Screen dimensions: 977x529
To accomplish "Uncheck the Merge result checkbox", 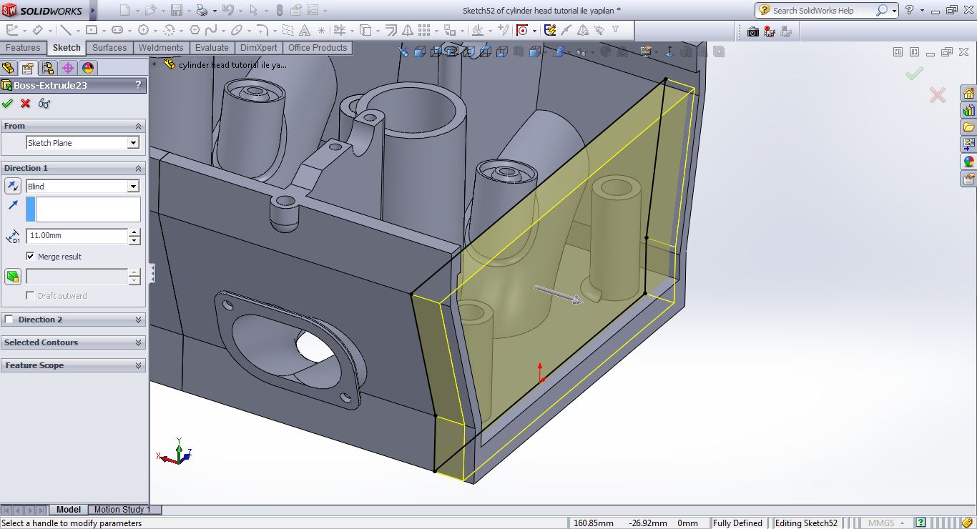I will [x=30, y=256].
